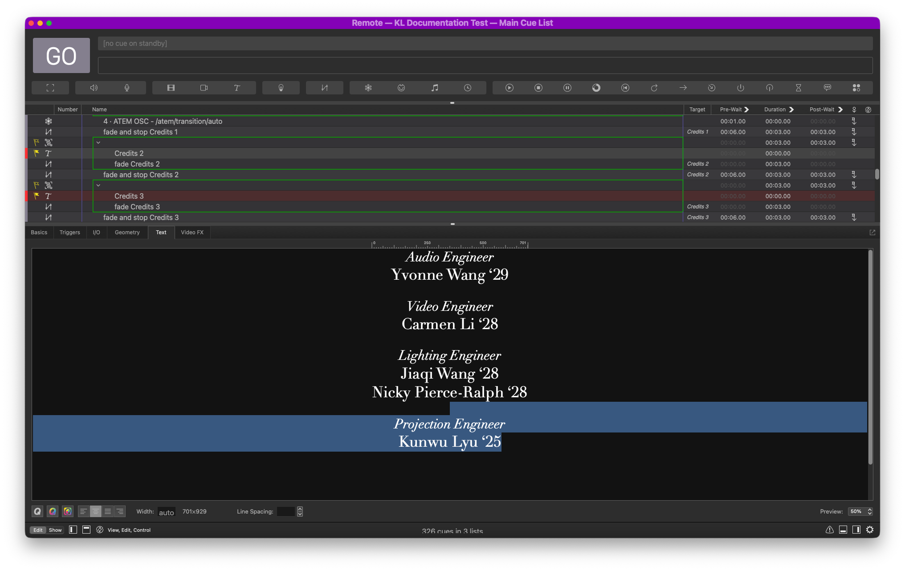Image resolution: width=905 pixels, height=571 pixels.
Task: Justify the text alignment
Action: [x=108, y=512]
